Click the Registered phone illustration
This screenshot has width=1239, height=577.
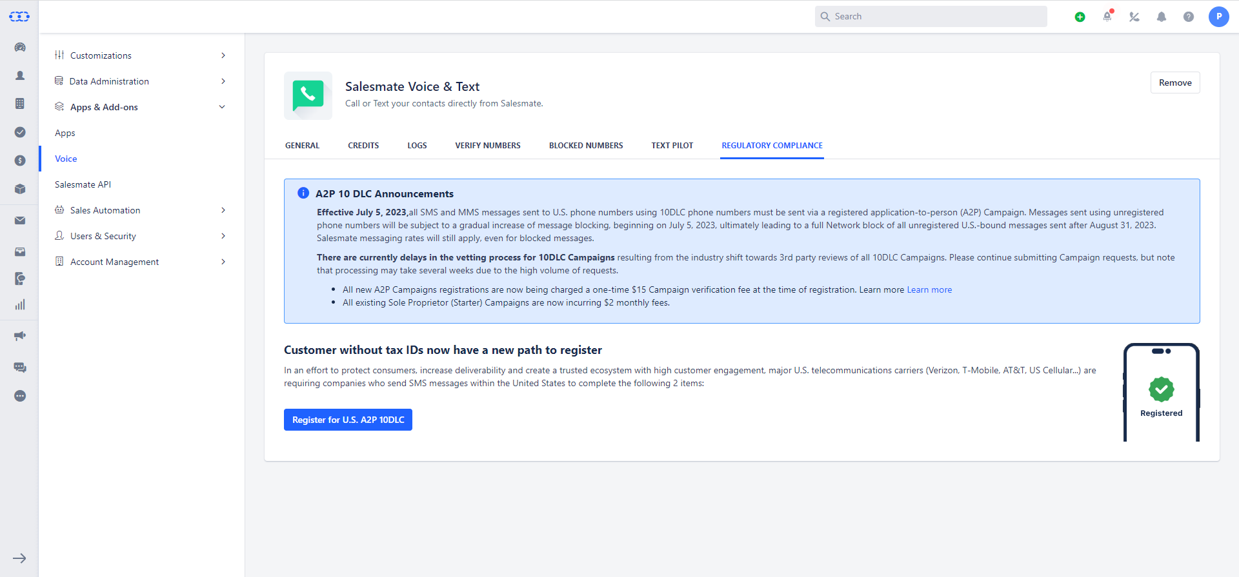(1162, 392)
